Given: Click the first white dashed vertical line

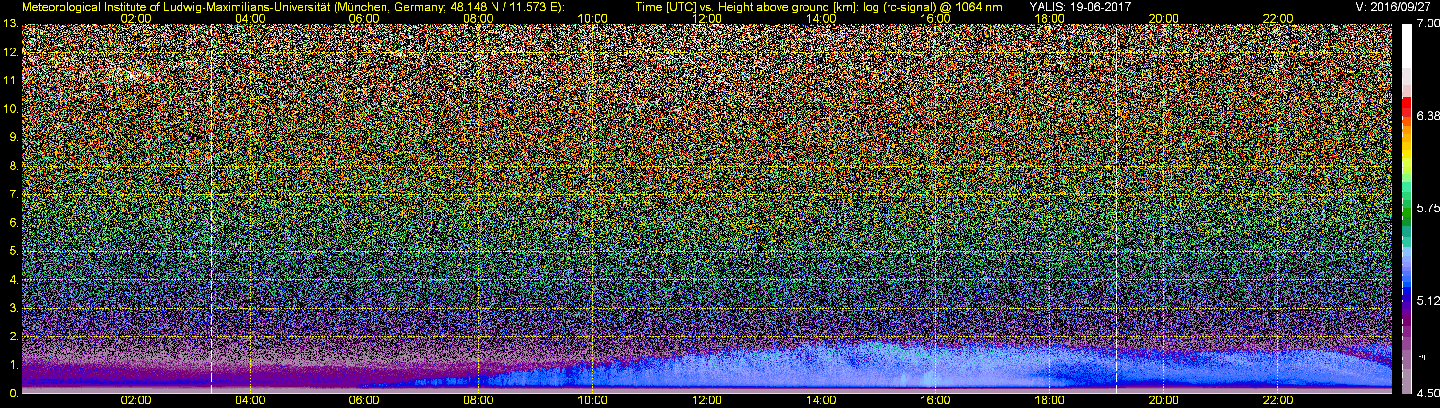Looking at the screenshot, I should [211, 207].
